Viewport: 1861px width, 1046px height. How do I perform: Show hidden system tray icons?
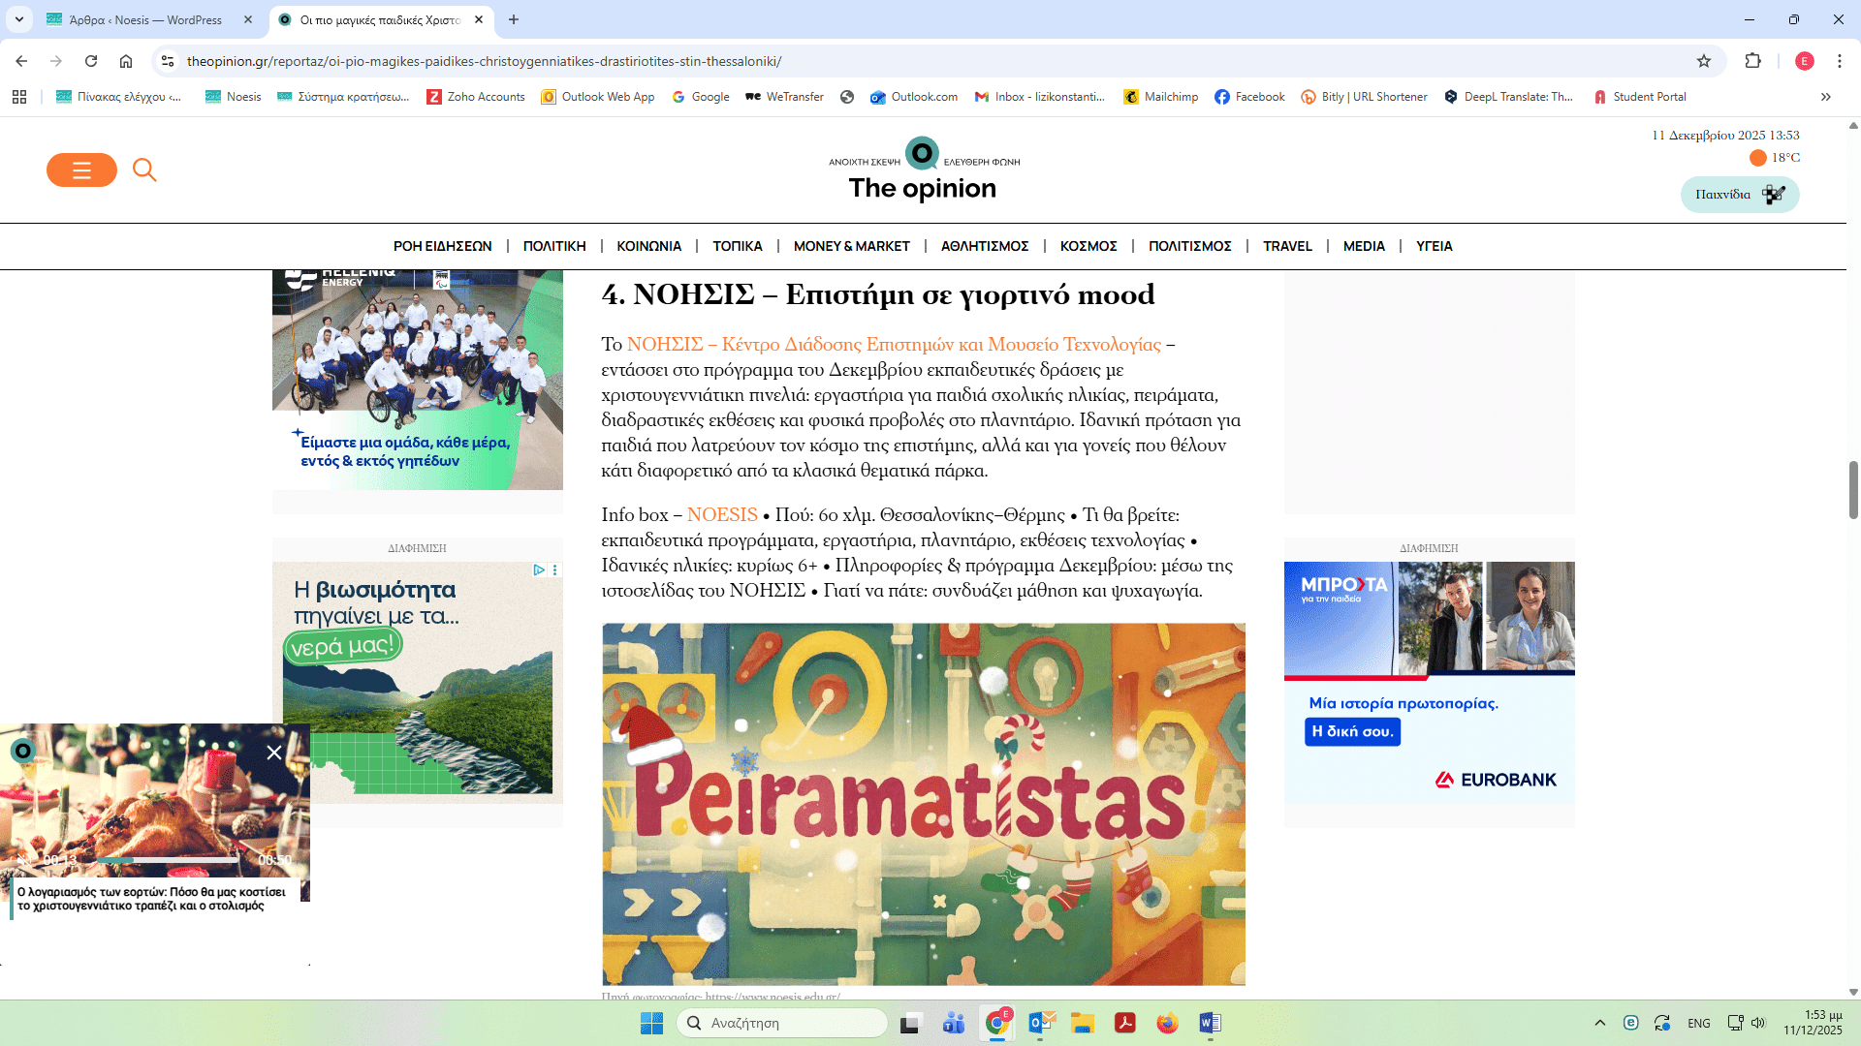click(1600, 1023)
